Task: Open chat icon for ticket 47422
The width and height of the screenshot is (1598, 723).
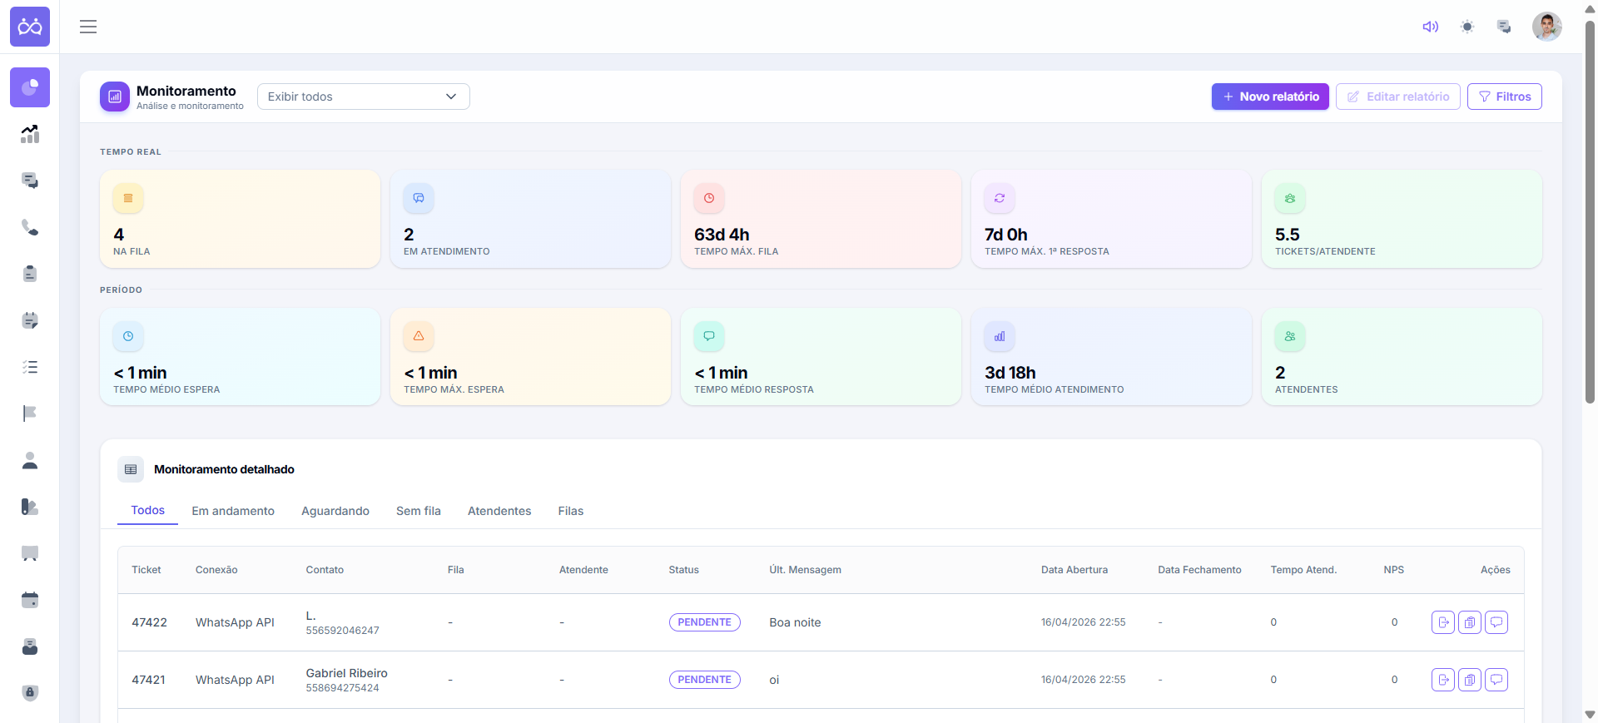Action: point(1496,622)
